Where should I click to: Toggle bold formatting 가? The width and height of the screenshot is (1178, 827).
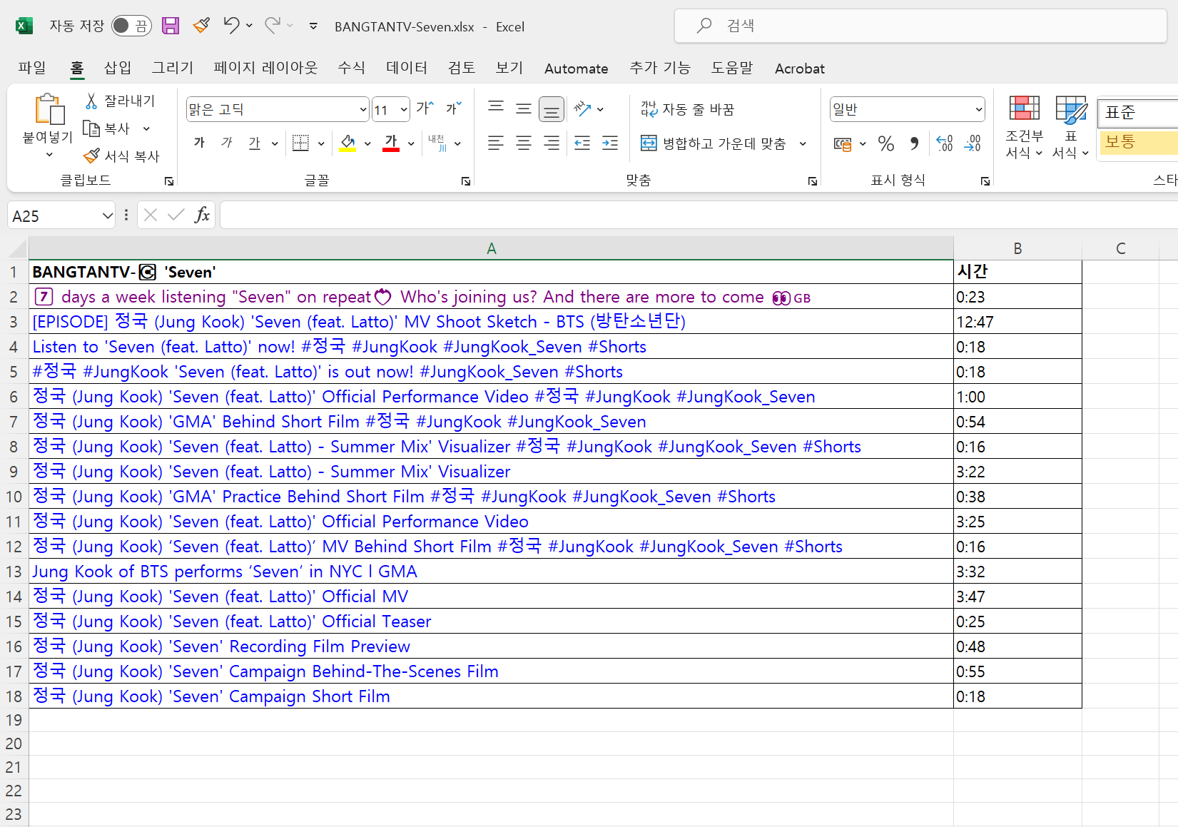coord(200,143)
